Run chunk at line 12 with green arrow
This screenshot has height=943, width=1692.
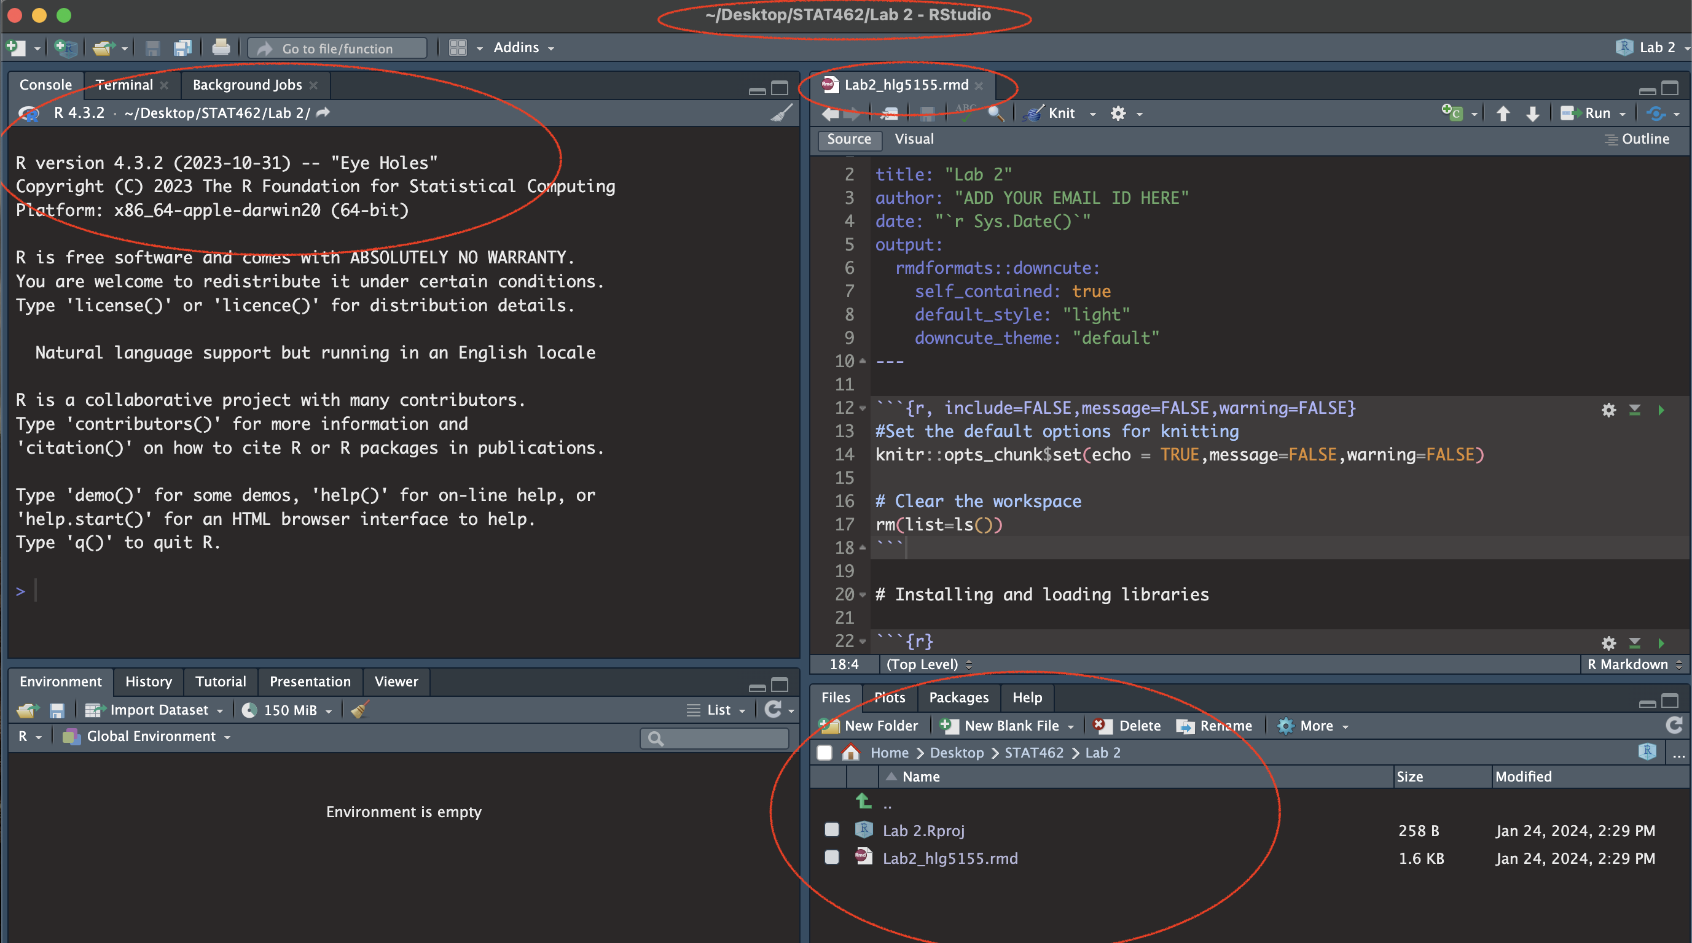[1661, 410]
